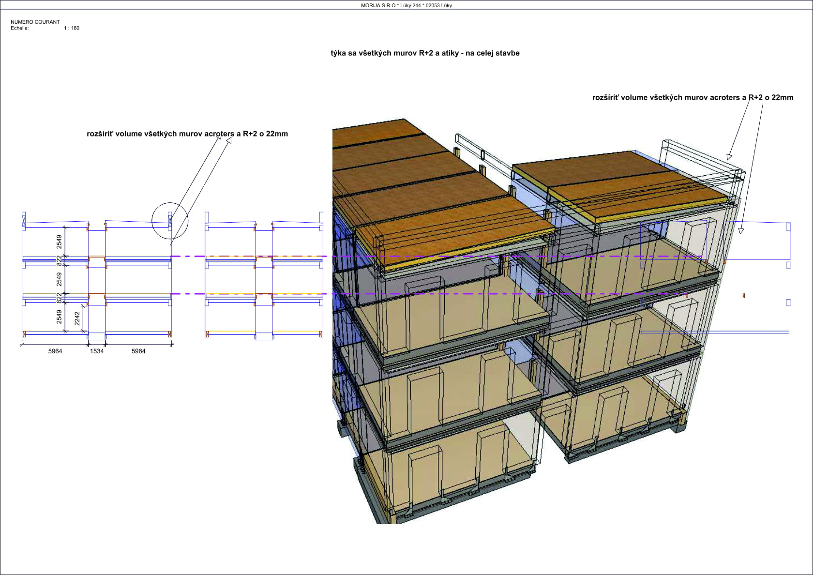Select the second section drawing without dimensions
813x575 pixels.
[264, 276]
